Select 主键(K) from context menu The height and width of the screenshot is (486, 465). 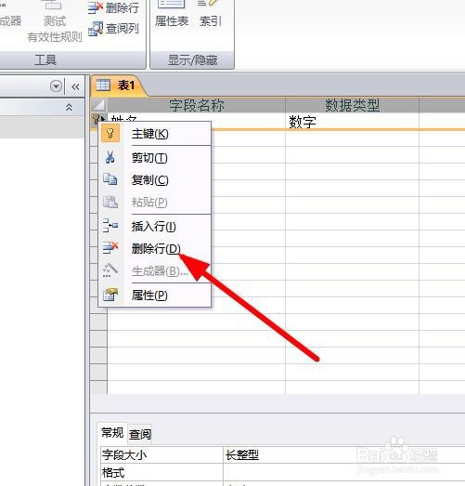coord(155,134)
